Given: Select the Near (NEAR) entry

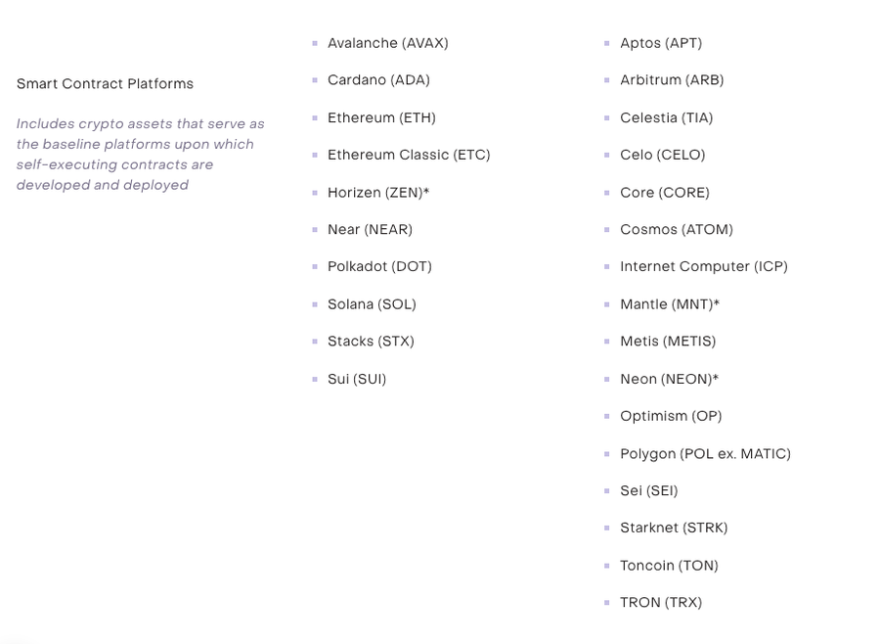Looking at the screenshot, I should tap(370, 230).
